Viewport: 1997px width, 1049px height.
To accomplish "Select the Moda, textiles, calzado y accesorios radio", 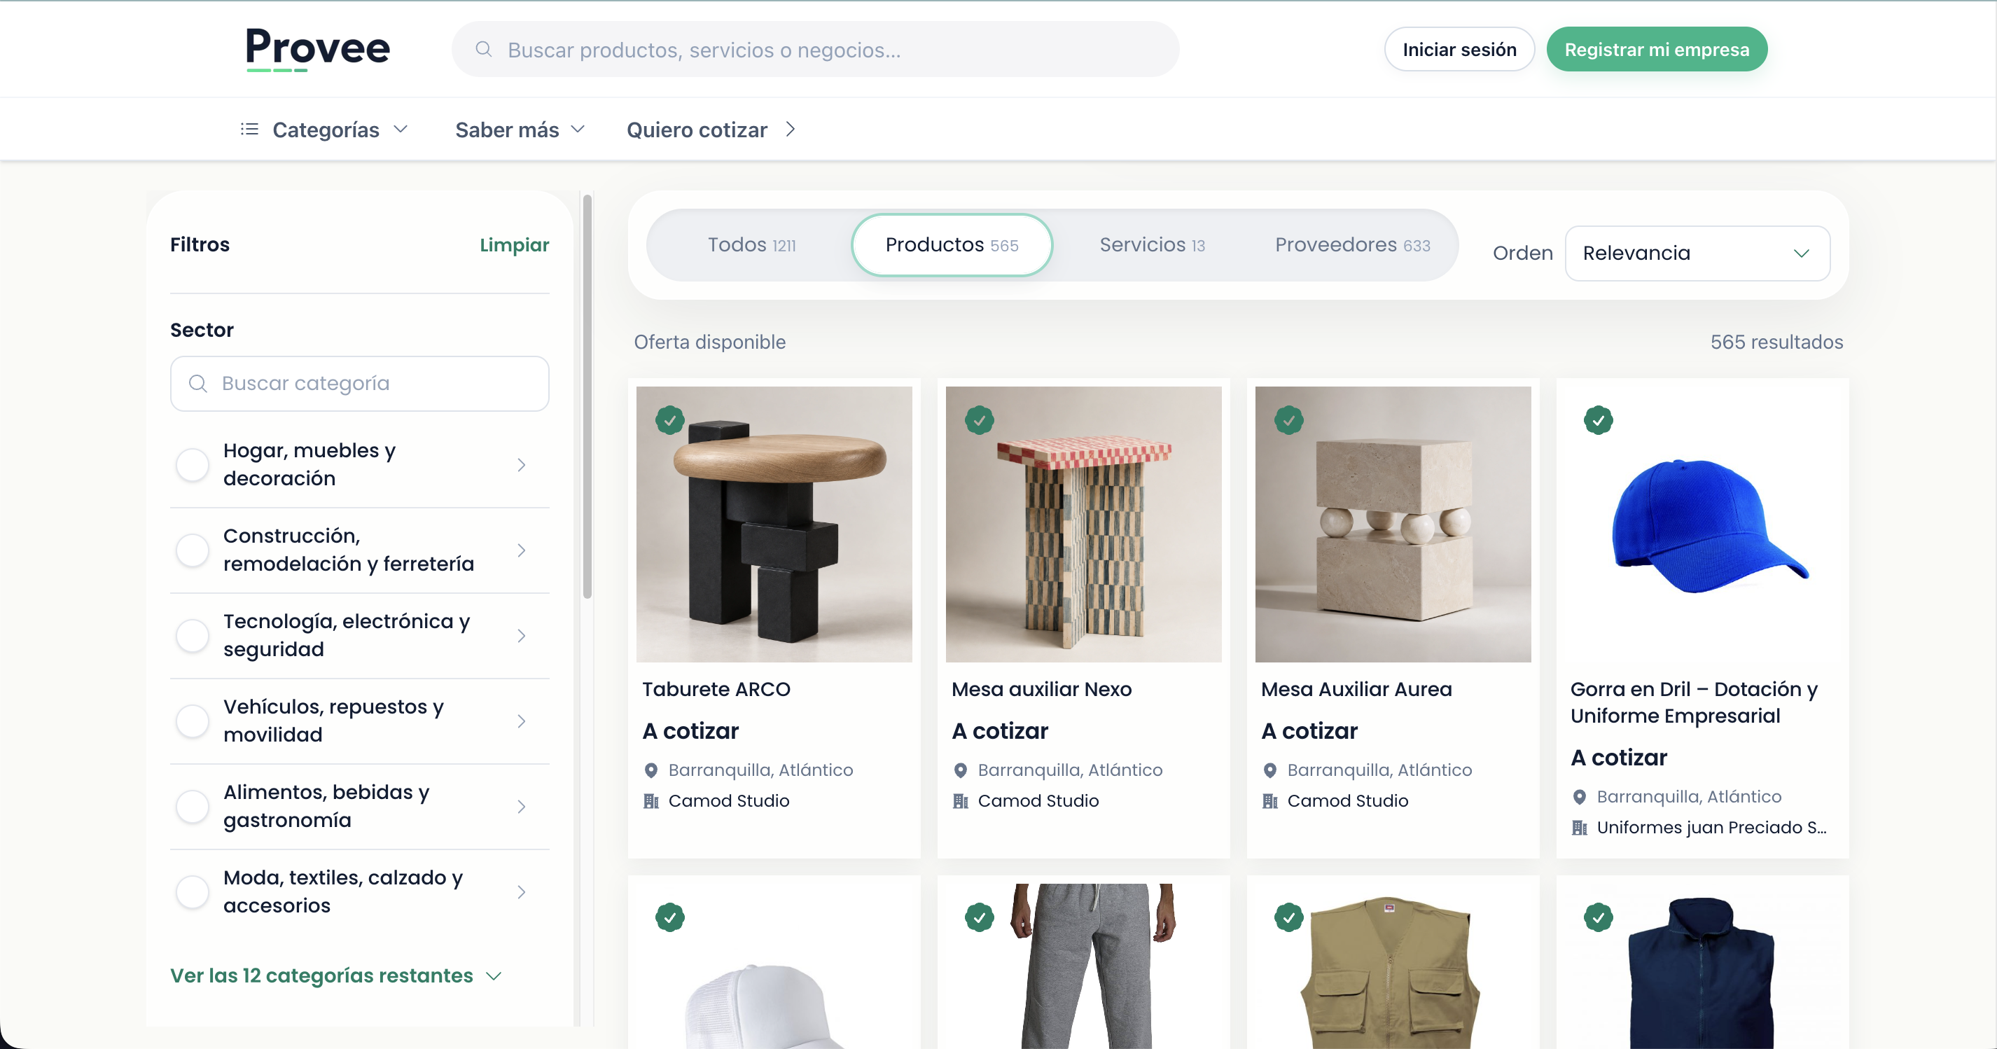I will [193, 891].
